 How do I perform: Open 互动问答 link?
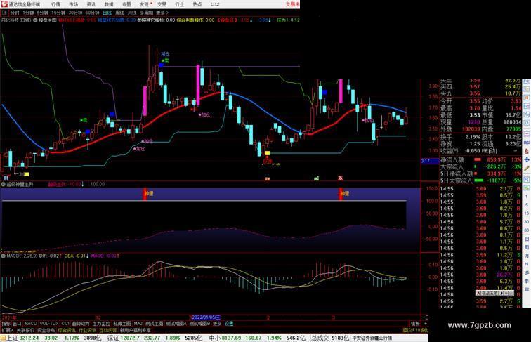pyautogui.click(x=107, y=330)
